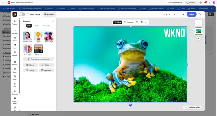
Task: Click the share/invite user icon near Salvar
Action: [183, 14]
